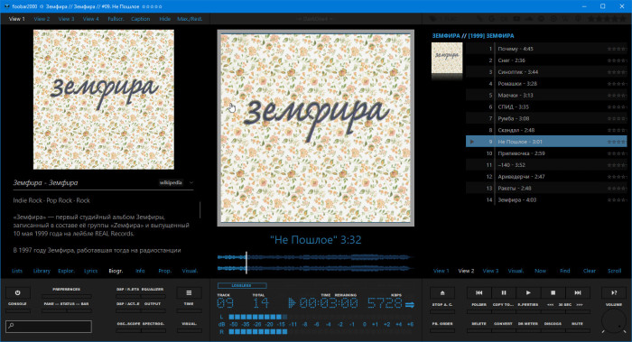Screen dimensions: 632x342
Task: Rewind using the <<< button beside 30 SEC
Action: (x=550, y=305)
